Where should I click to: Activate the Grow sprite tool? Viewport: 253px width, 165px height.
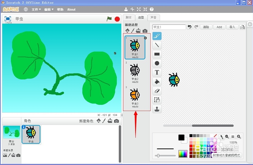pyautogui.click(x=139, y=9)
